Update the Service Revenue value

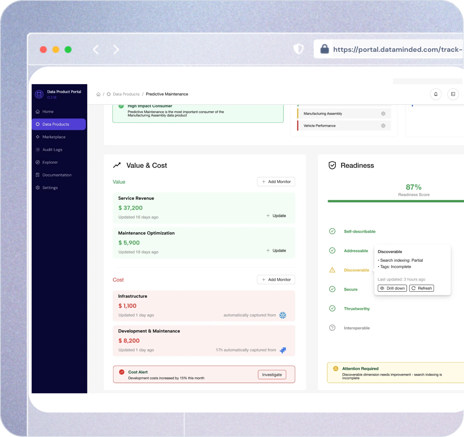276,216
